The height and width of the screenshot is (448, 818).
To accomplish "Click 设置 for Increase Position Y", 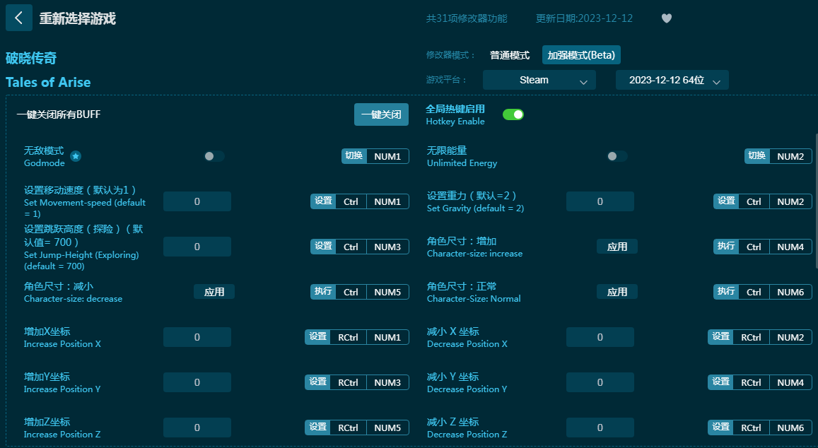I will tap(317, 382).
